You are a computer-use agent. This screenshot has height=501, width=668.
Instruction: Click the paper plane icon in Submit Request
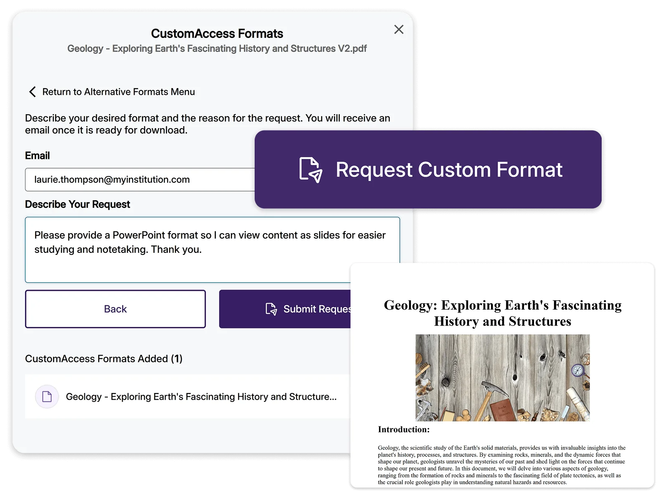point(271,309)
